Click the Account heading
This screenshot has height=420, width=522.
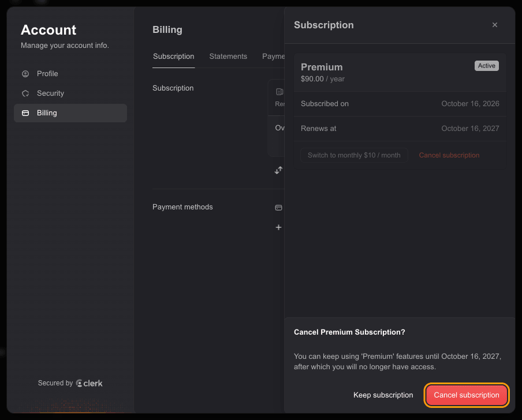[49, 30]
